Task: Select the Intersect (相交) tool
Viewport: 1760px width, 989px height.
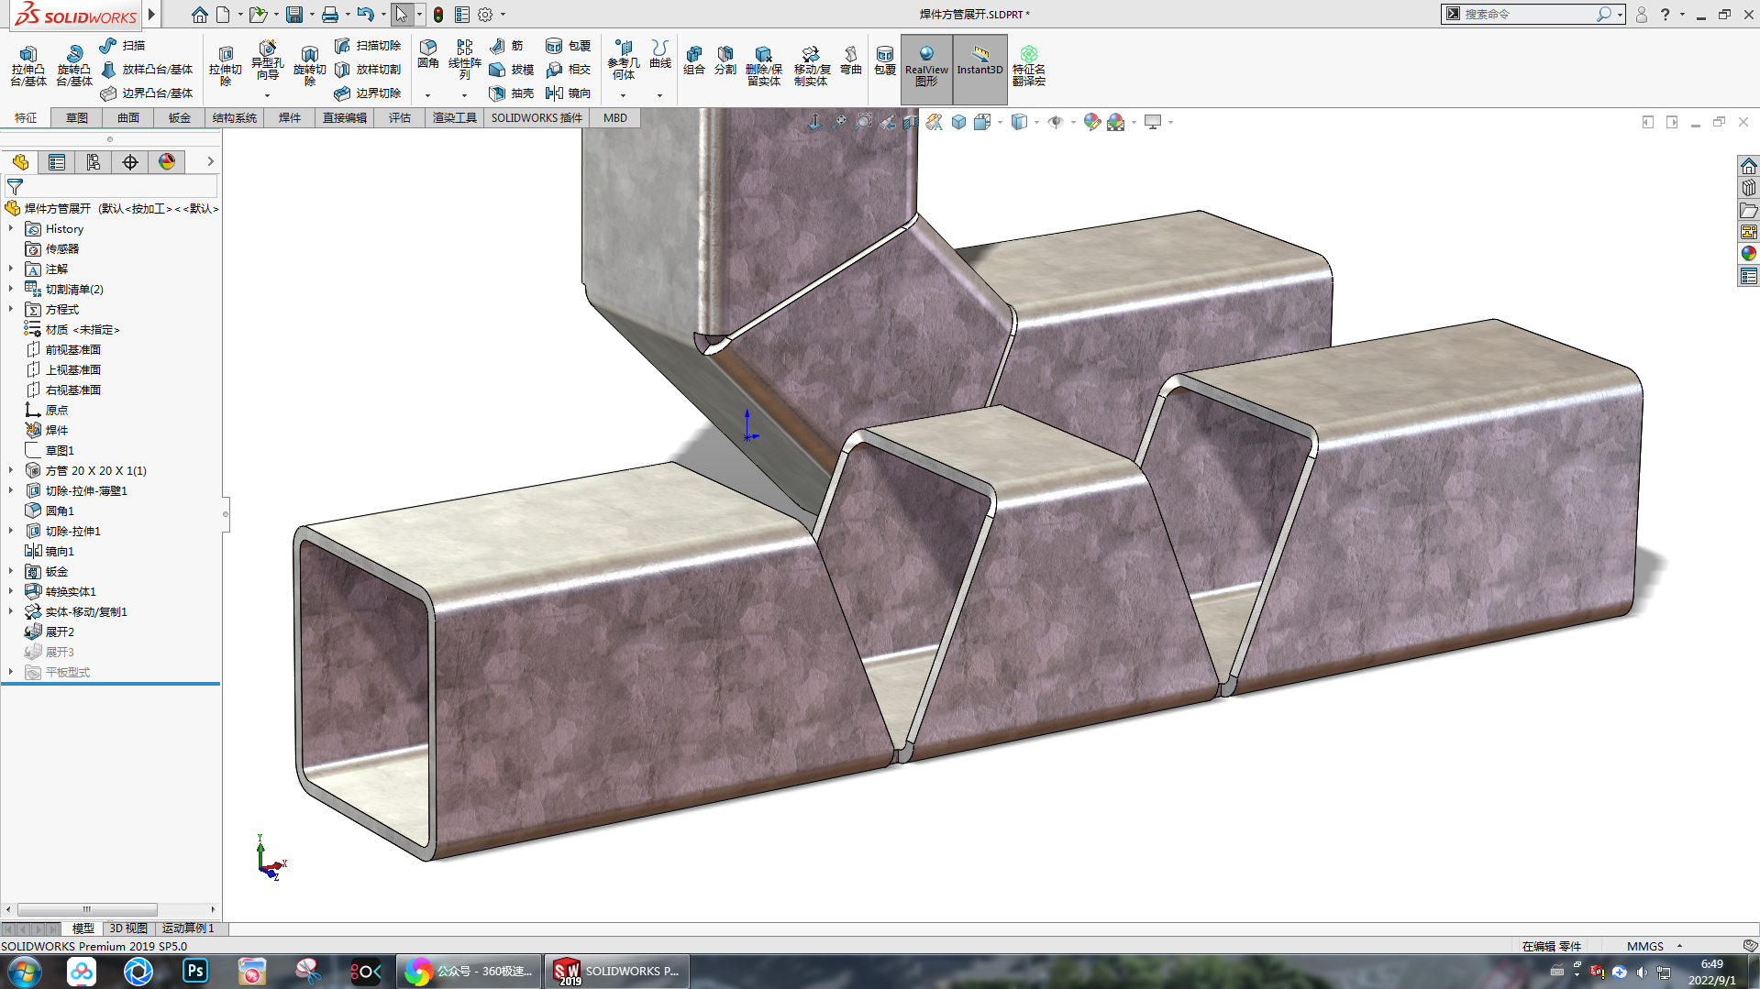Action: pos(568,69)
